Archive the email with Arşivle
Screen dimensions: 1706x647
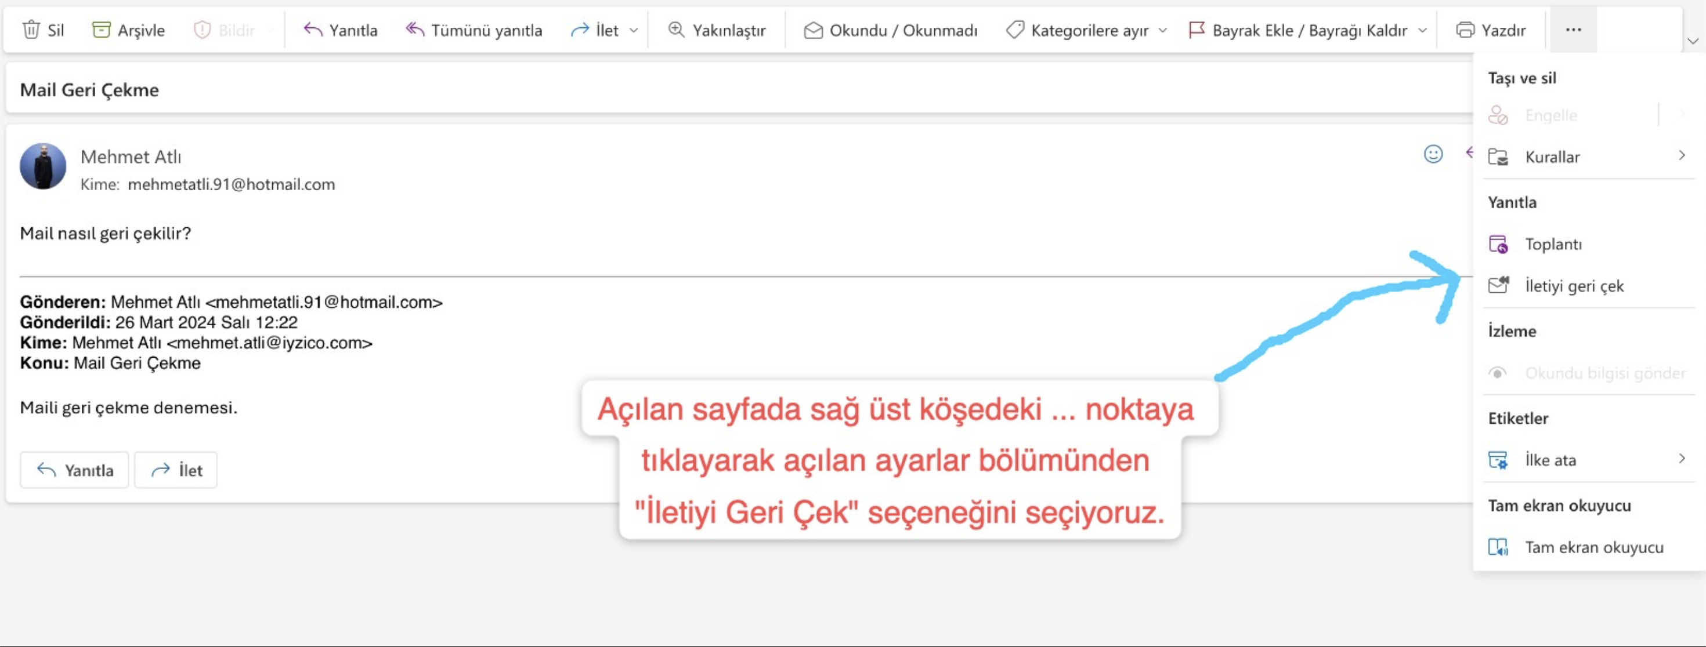point(128,30)
